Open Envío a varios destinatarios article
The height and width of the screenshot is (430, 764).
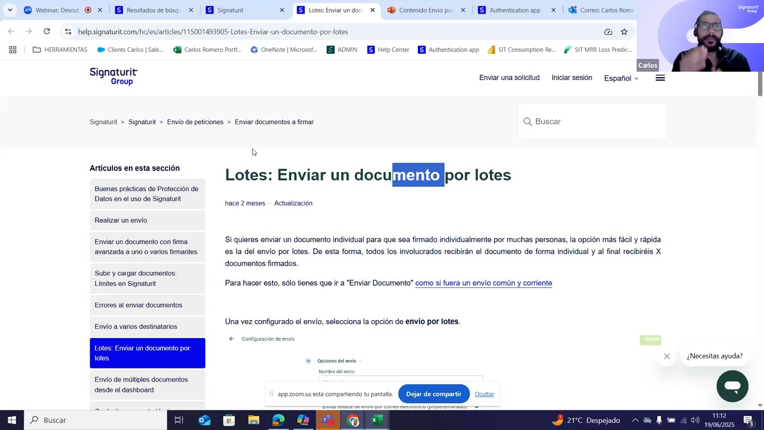pos(147,327)
